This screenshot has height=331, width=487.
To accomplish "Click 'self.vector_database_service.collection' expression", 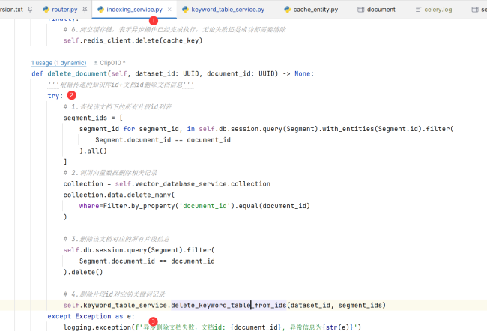I will pos(193,183).
